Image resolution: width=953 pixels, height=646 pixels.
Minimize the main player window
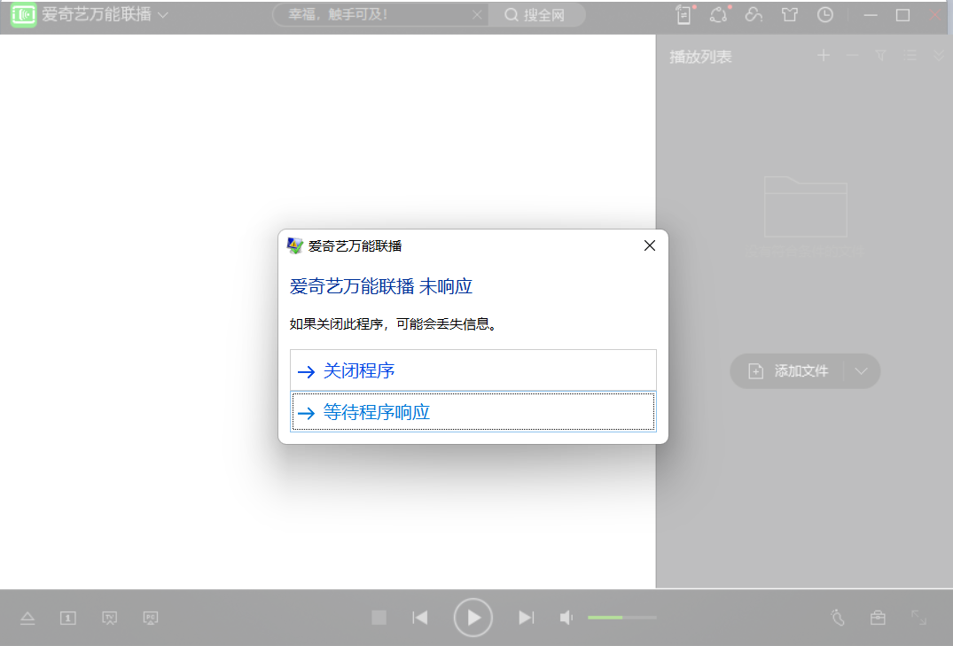click(871, 15)
